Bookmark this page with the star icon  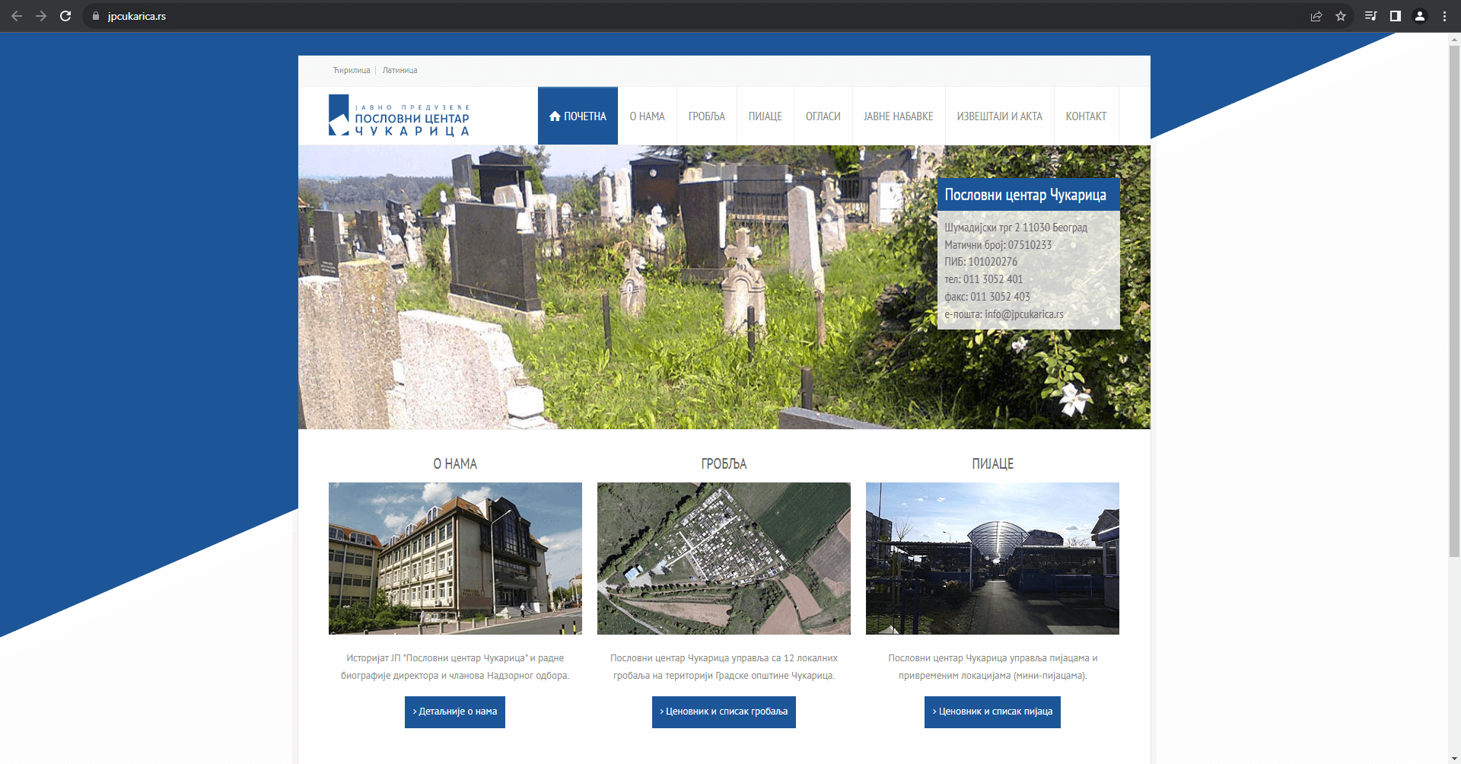[x=1341, y=16]
